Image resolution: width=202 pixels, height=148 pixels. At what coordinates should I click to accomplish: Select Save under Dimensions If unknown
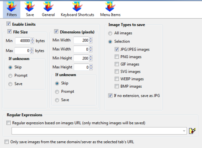(57, 100)
